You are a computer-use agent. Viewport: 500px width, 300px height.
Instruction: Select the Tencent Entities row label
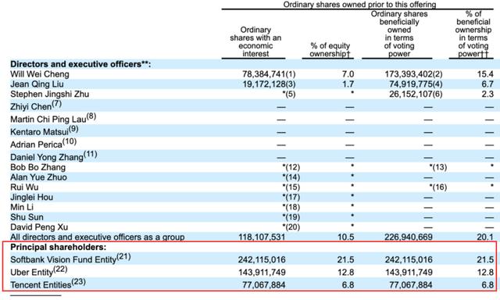point(41,284)
